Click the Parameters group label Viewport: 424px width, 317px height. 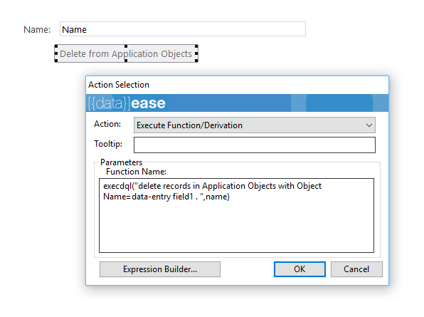[x=121, y=162]
